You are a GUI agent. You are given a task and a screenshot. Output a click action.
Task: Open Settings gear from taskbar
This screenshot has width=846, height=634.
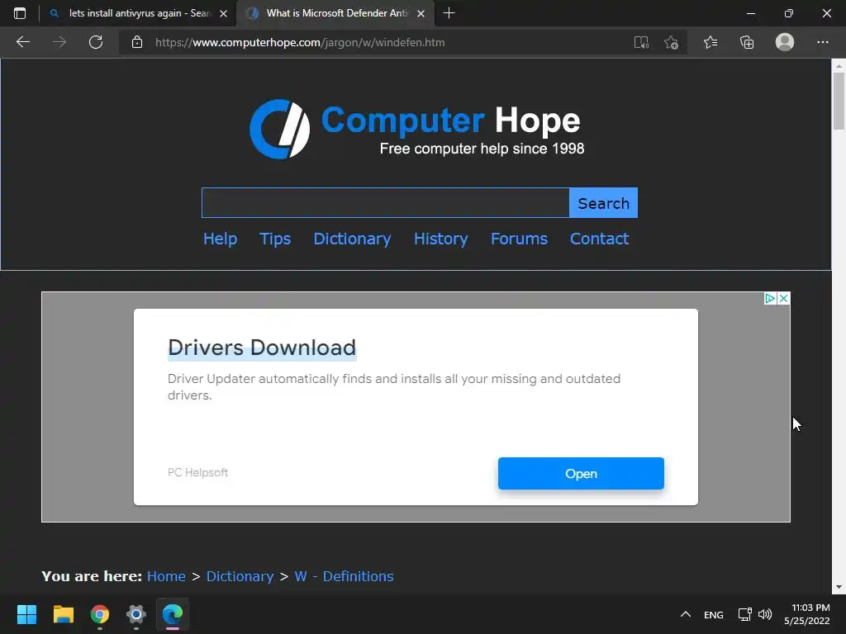point(136,614)
